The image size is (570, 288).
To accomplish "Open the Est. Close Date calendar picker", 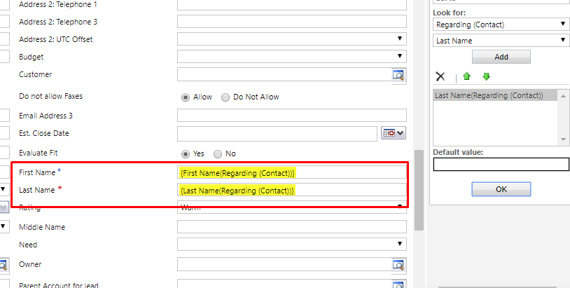I will (x=394, y=133).
